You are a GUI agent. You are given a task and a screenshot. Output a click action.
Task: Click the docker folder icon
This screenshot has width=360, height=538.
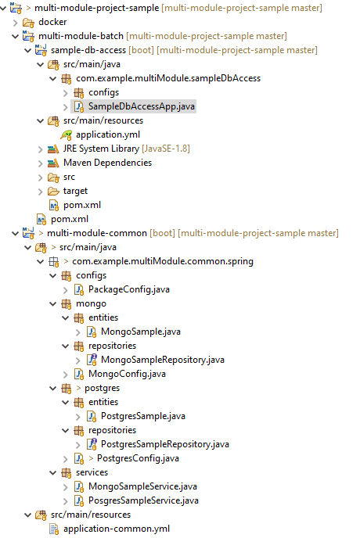tap(28, 23)
